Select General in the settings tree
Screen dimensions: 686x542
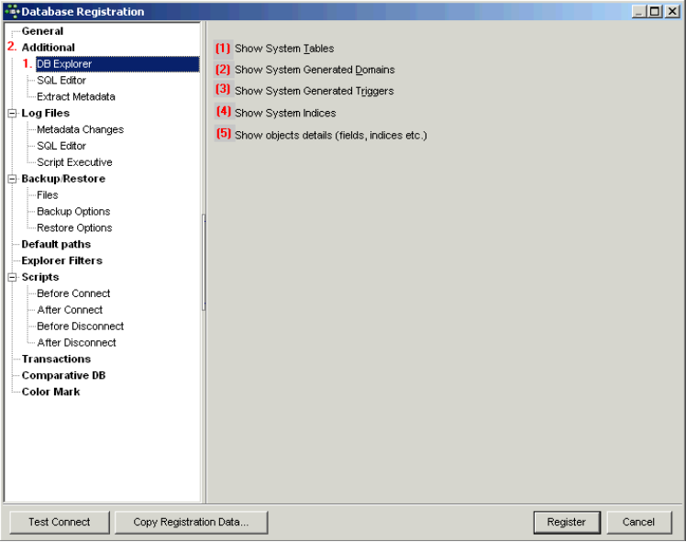pos(42,31)
